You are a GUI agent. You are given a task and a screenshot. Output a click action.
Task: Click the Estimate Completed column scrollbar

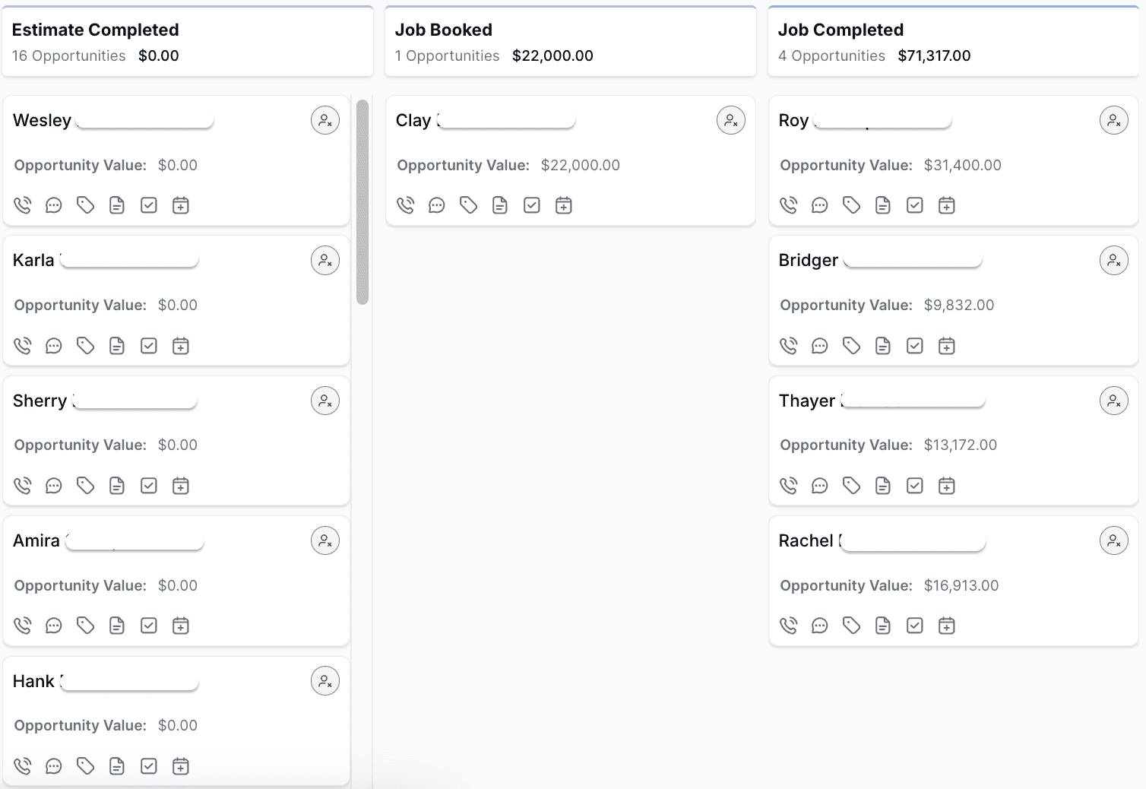362,202
